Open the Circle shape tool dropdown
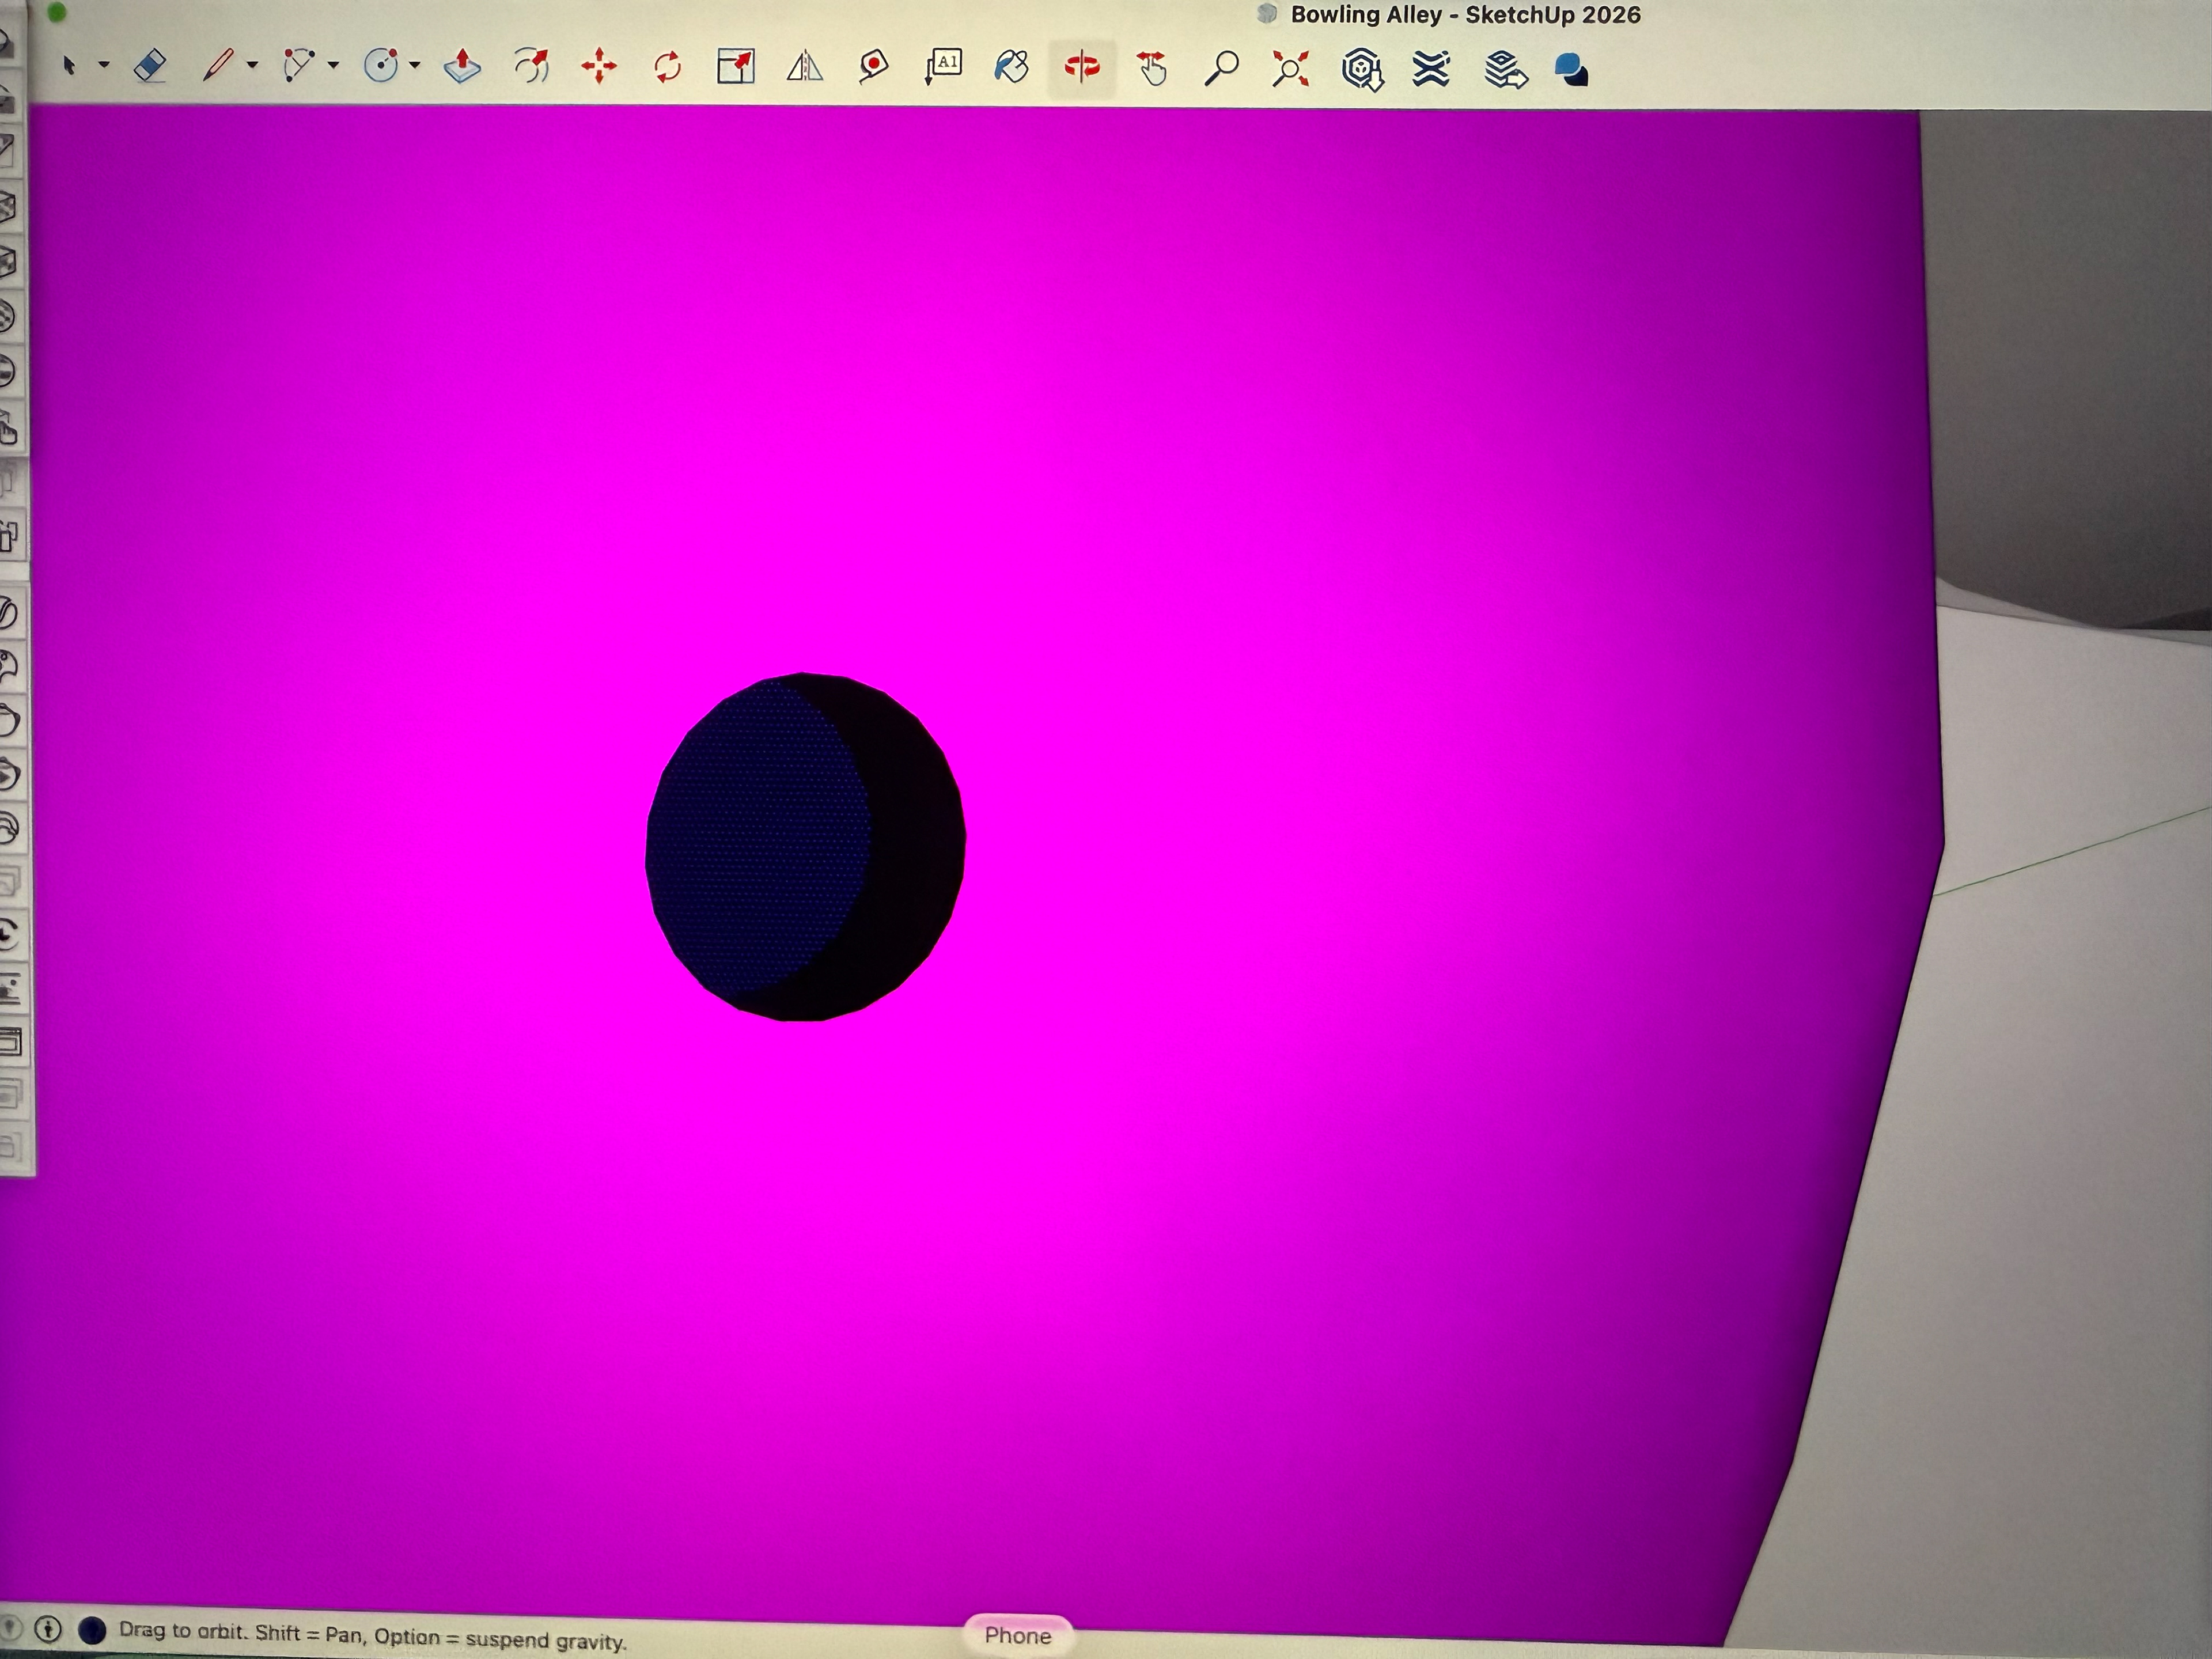The image size is (2212, 1659). tap(415, 66)
